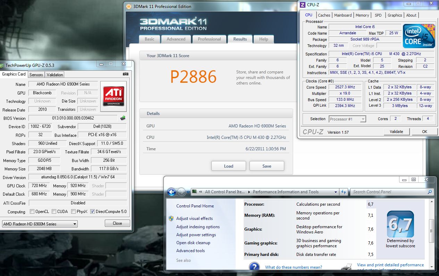This screenshot has height=276, width=439.
Task: Select the Results tab in 3DMark 11
Action: tap(240, 39)
